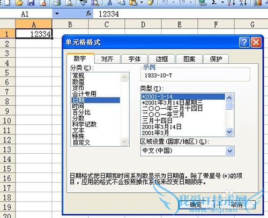The width and height of the screenshot is (268, 218).
Task: Switch to the 数字 tab
Action: coord(80,58)
